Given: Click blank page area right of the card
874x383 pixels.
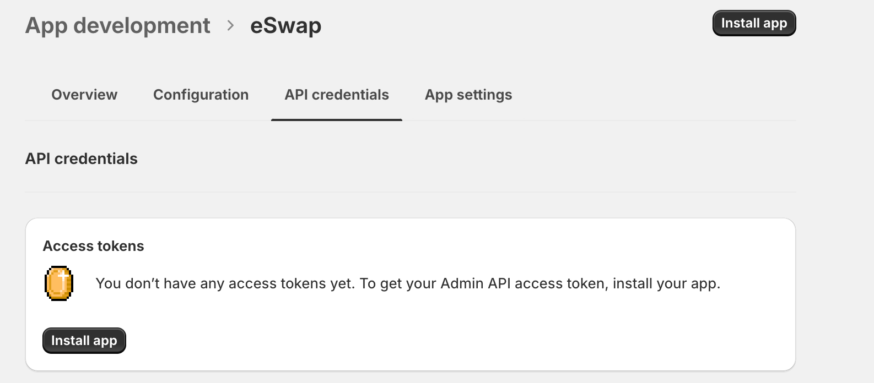Looking at the screenshot, I should 834,292.
